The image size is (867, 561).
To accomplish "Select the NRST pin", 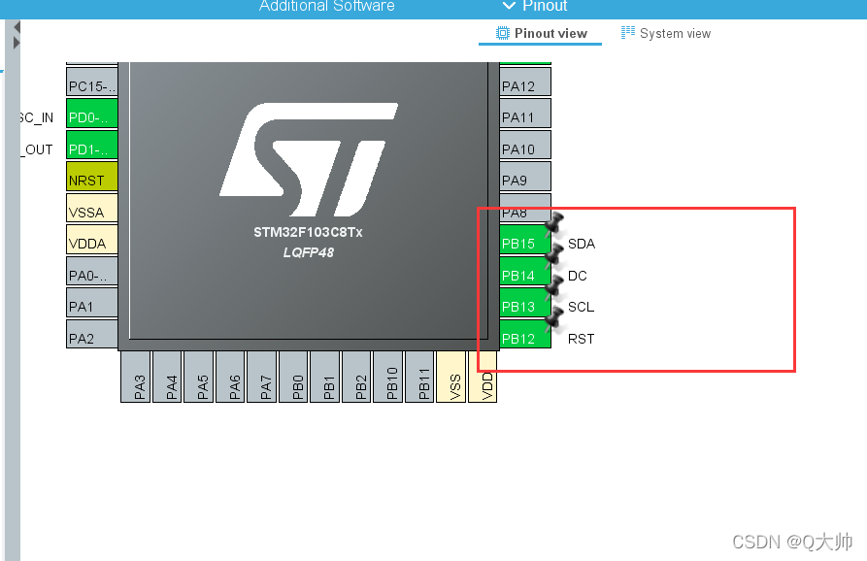I will point(92,177).
